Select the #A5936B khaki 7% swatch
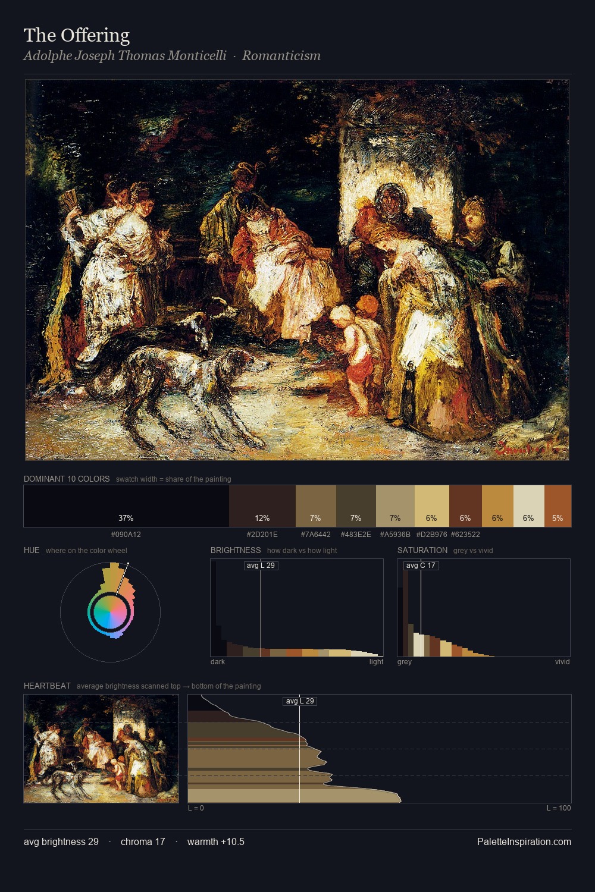Viewport: 595px width, 892px height. click(395, 506)
